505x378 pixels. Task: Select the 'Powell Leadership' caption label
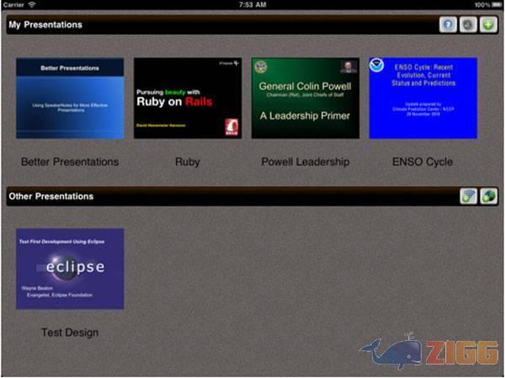point(306,162)
